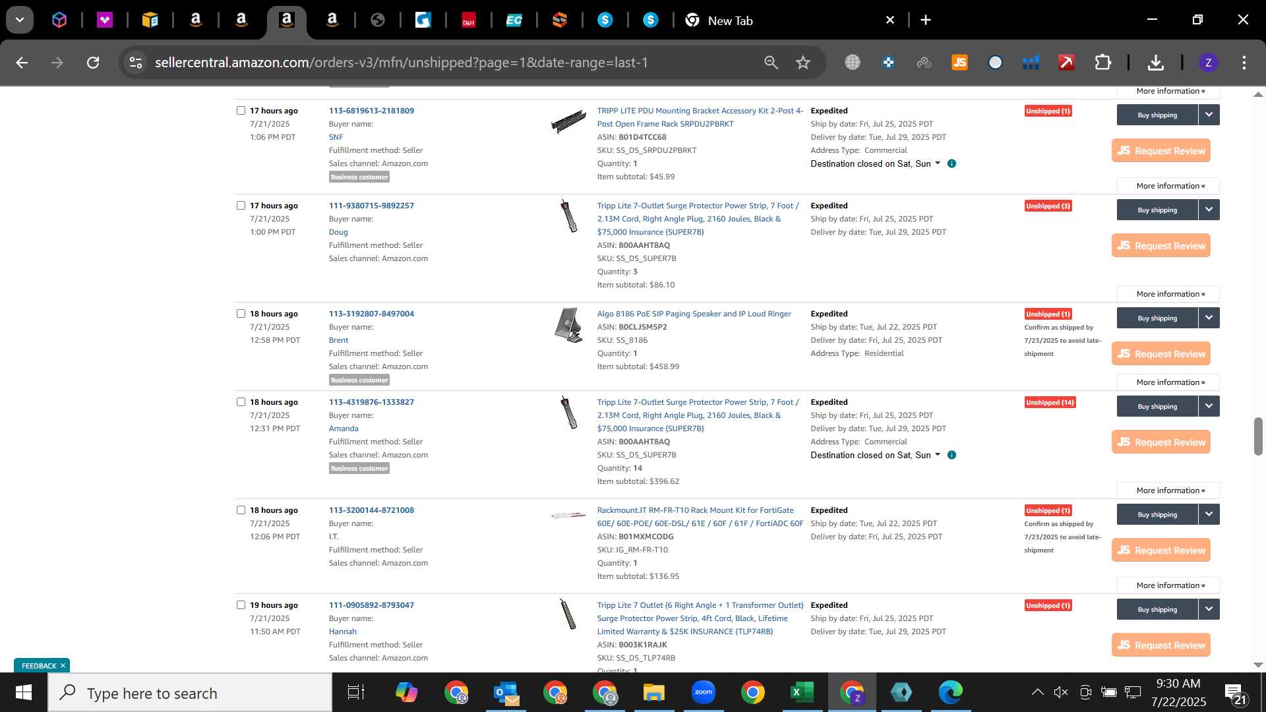Screen dimensions: 1266x712
Task: Reload the Seller Central page
Action: pos(93,63)
